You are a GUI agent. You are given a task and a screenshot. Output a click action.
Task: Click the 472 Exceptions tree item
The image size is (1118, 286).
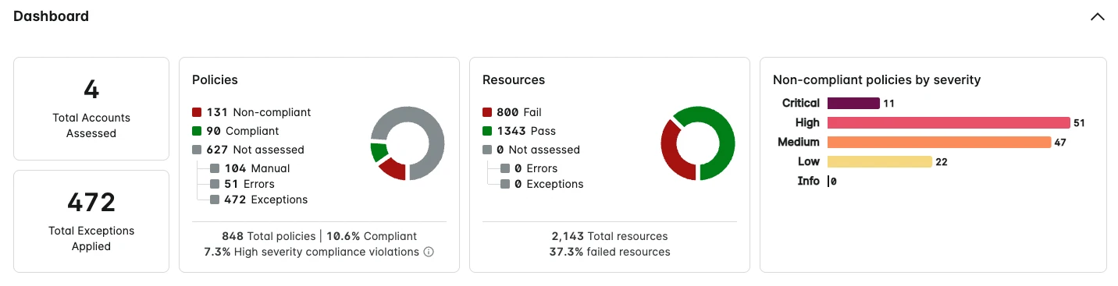(265, 199)
